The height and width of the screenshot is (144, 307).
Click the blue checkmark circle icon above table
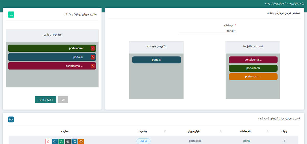point(11,119)
